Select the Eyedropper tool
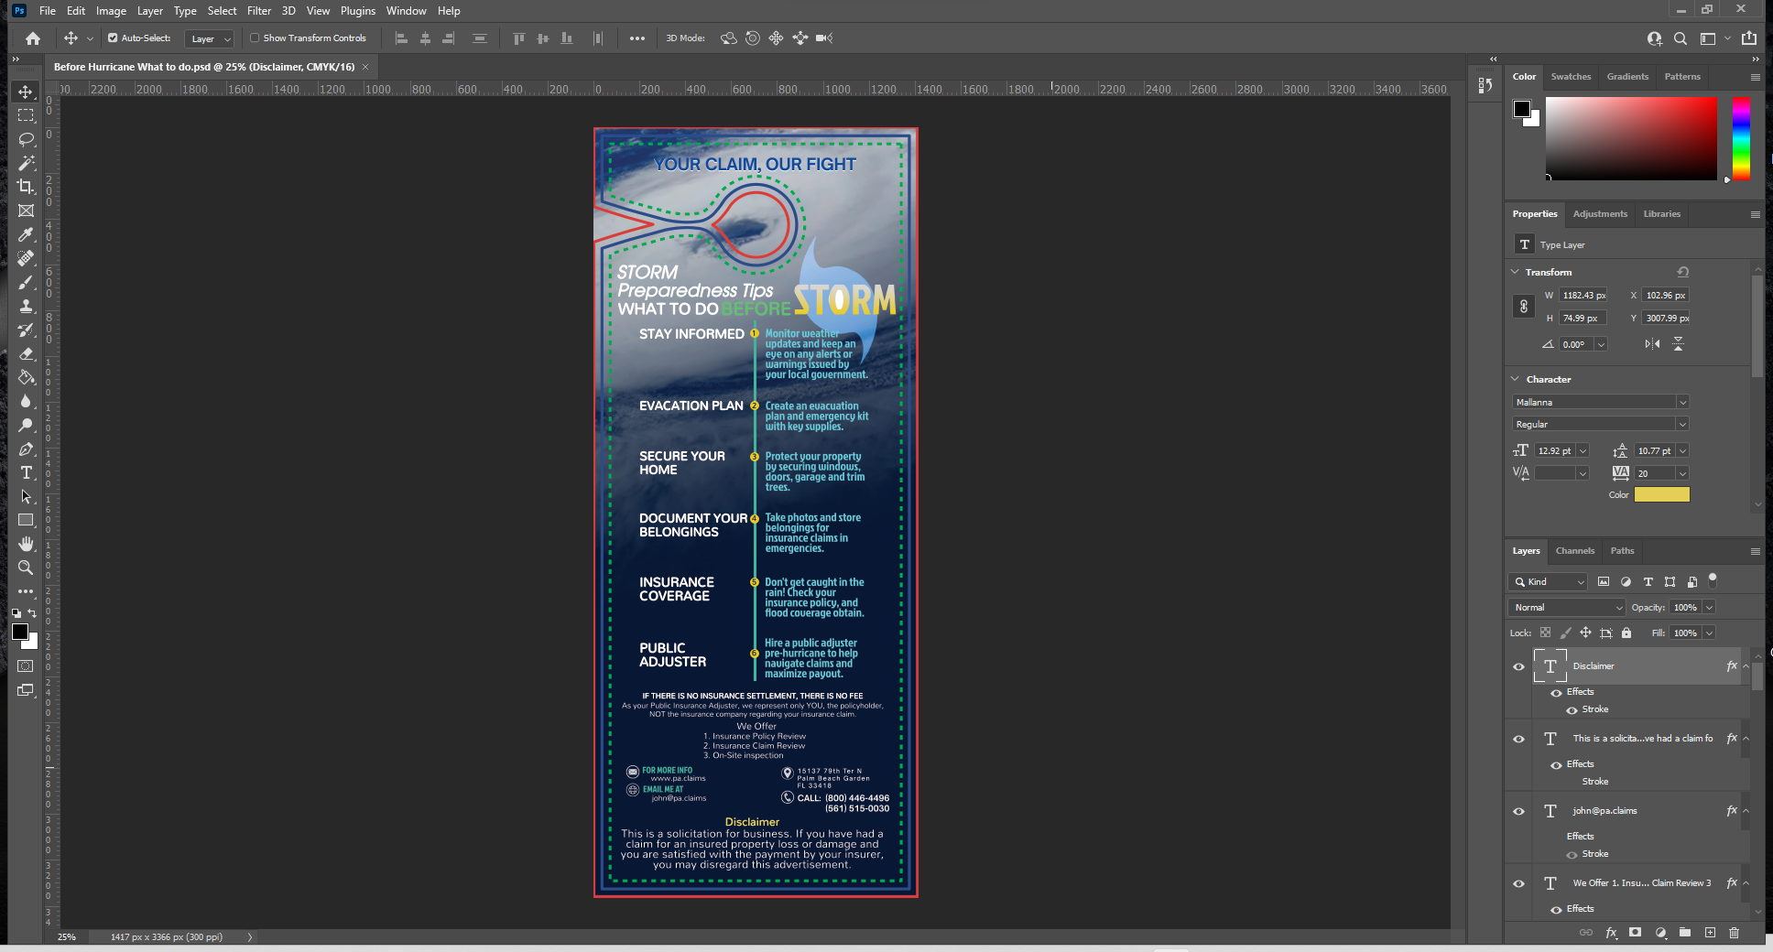 click(26, 234)
